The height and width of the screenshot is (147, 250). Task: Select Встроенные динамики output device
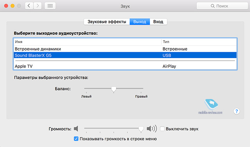point(125,49)
